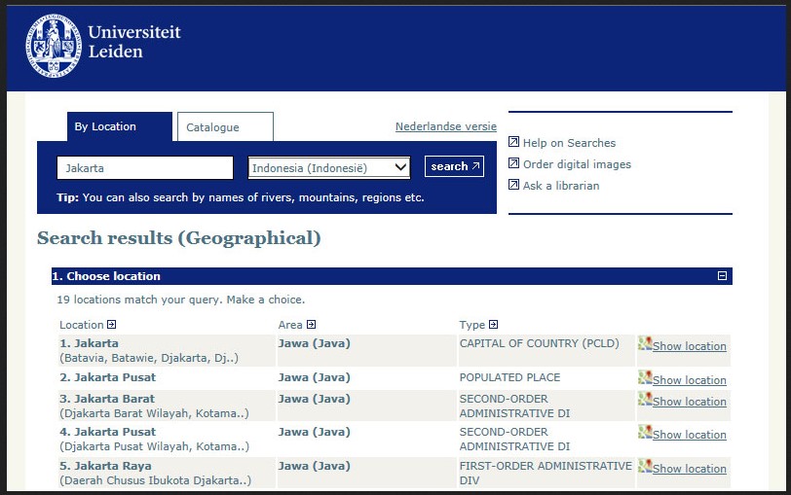
Task: Show location for 1. Jakarta capital
Action: [x=689, y=346]
